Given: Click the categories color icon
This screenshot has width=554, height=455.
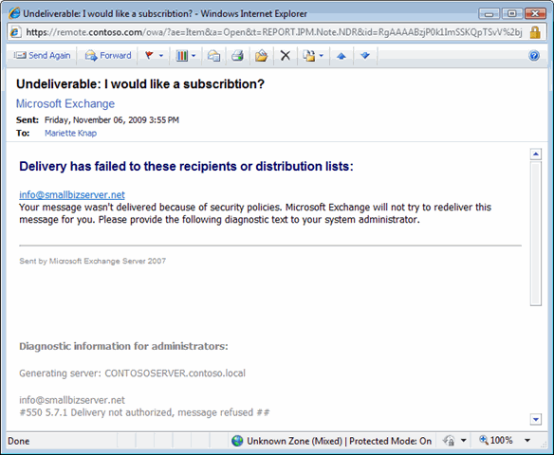Looking at the screenshot, I should pyautogui.click(x=182, y=56).
